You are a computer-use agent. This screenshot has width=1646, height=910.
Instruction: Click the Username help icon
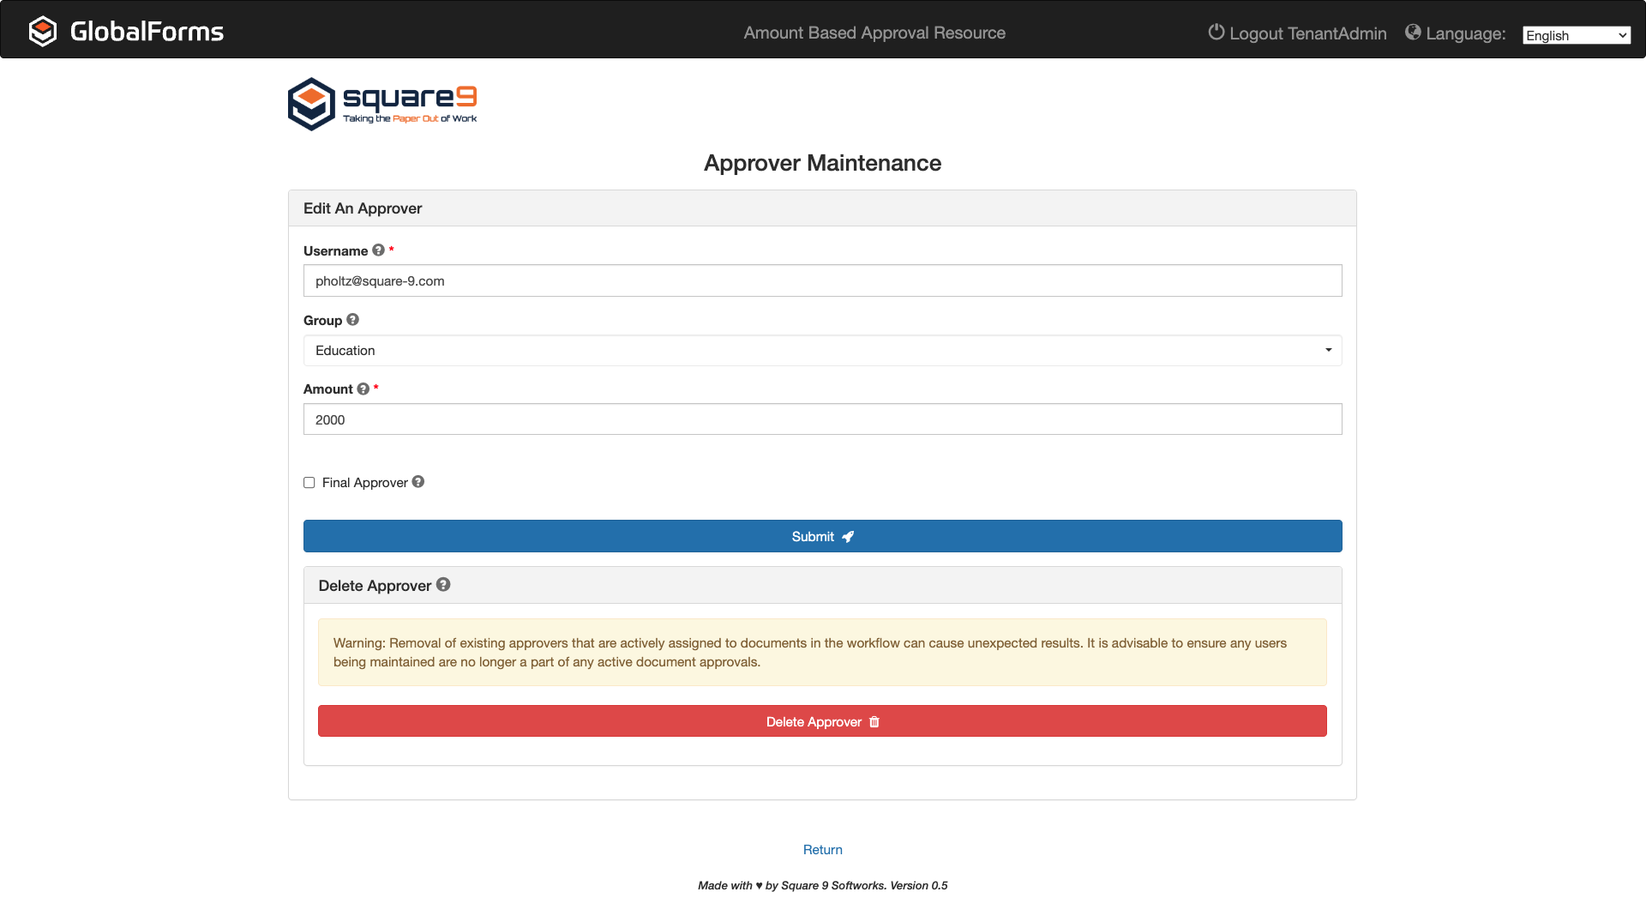click(x=378, y=250)
